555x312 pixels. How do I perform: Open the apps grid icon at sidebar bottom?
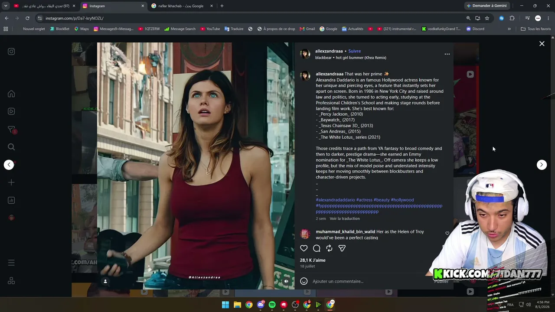click(x=11, y=281)
